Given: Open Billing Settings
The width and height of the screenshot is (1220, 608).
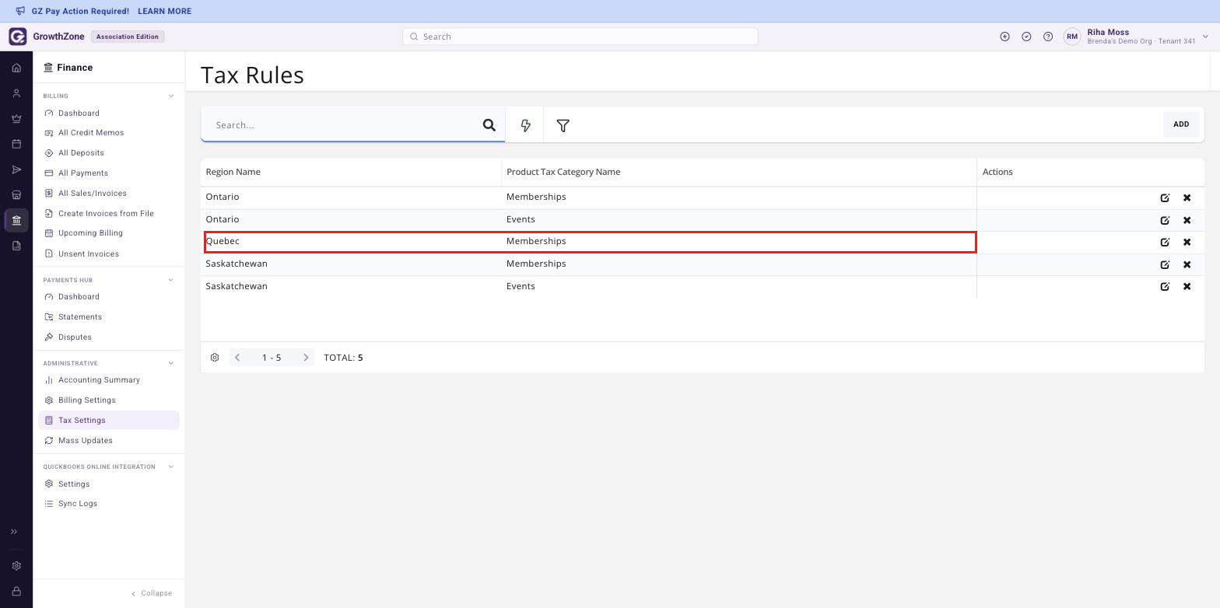Looking at the screenshot, I should (87, 400).
